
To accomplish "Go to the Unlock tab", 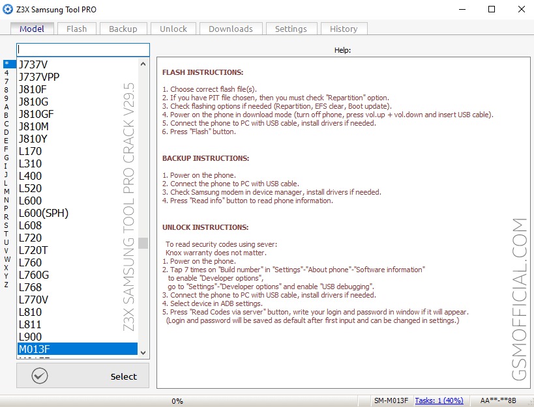I will coord(173,29).
